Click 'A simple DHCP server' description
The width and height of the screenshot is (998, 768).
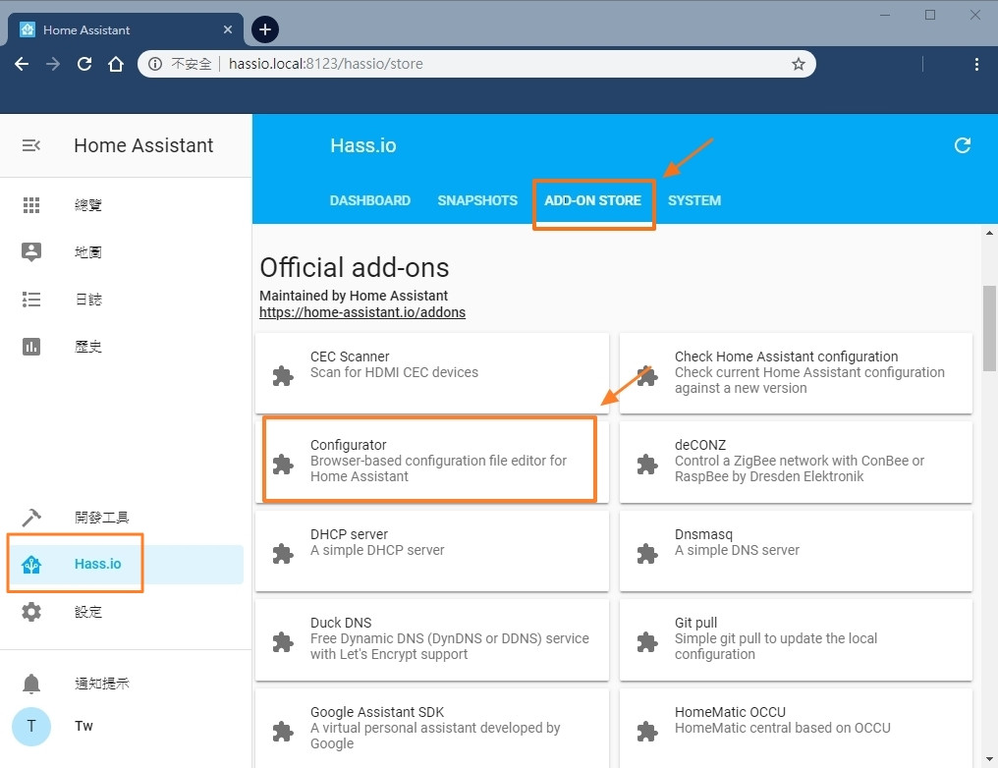[x=377, y=550]
